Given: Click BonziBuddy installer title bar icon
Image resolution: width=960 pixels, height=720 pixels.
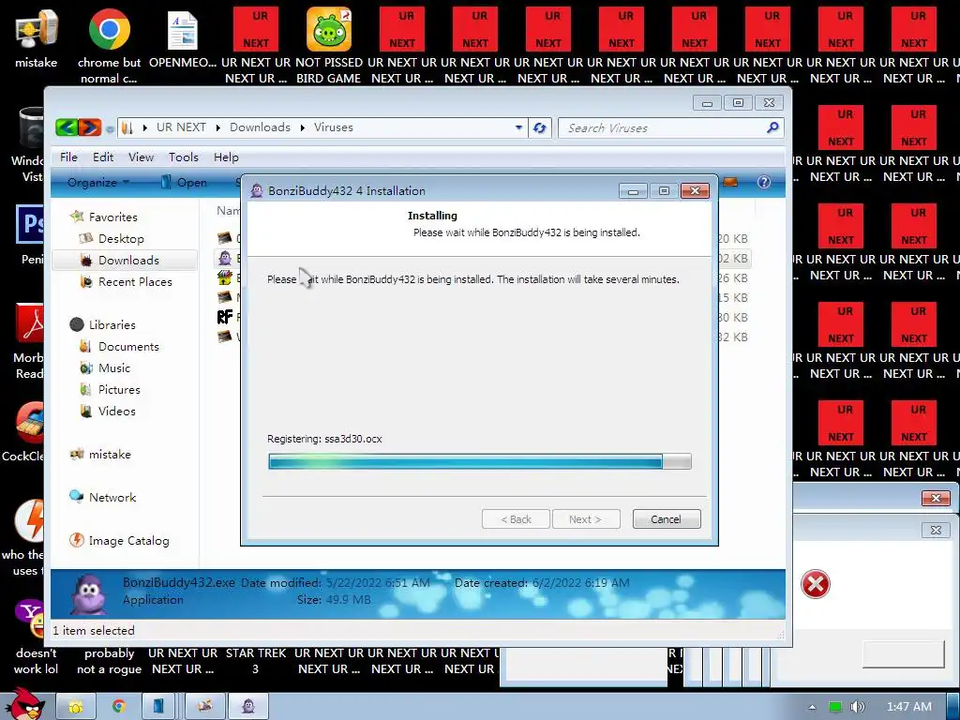Looking at the screenshot, I should [x=257, y=190].
